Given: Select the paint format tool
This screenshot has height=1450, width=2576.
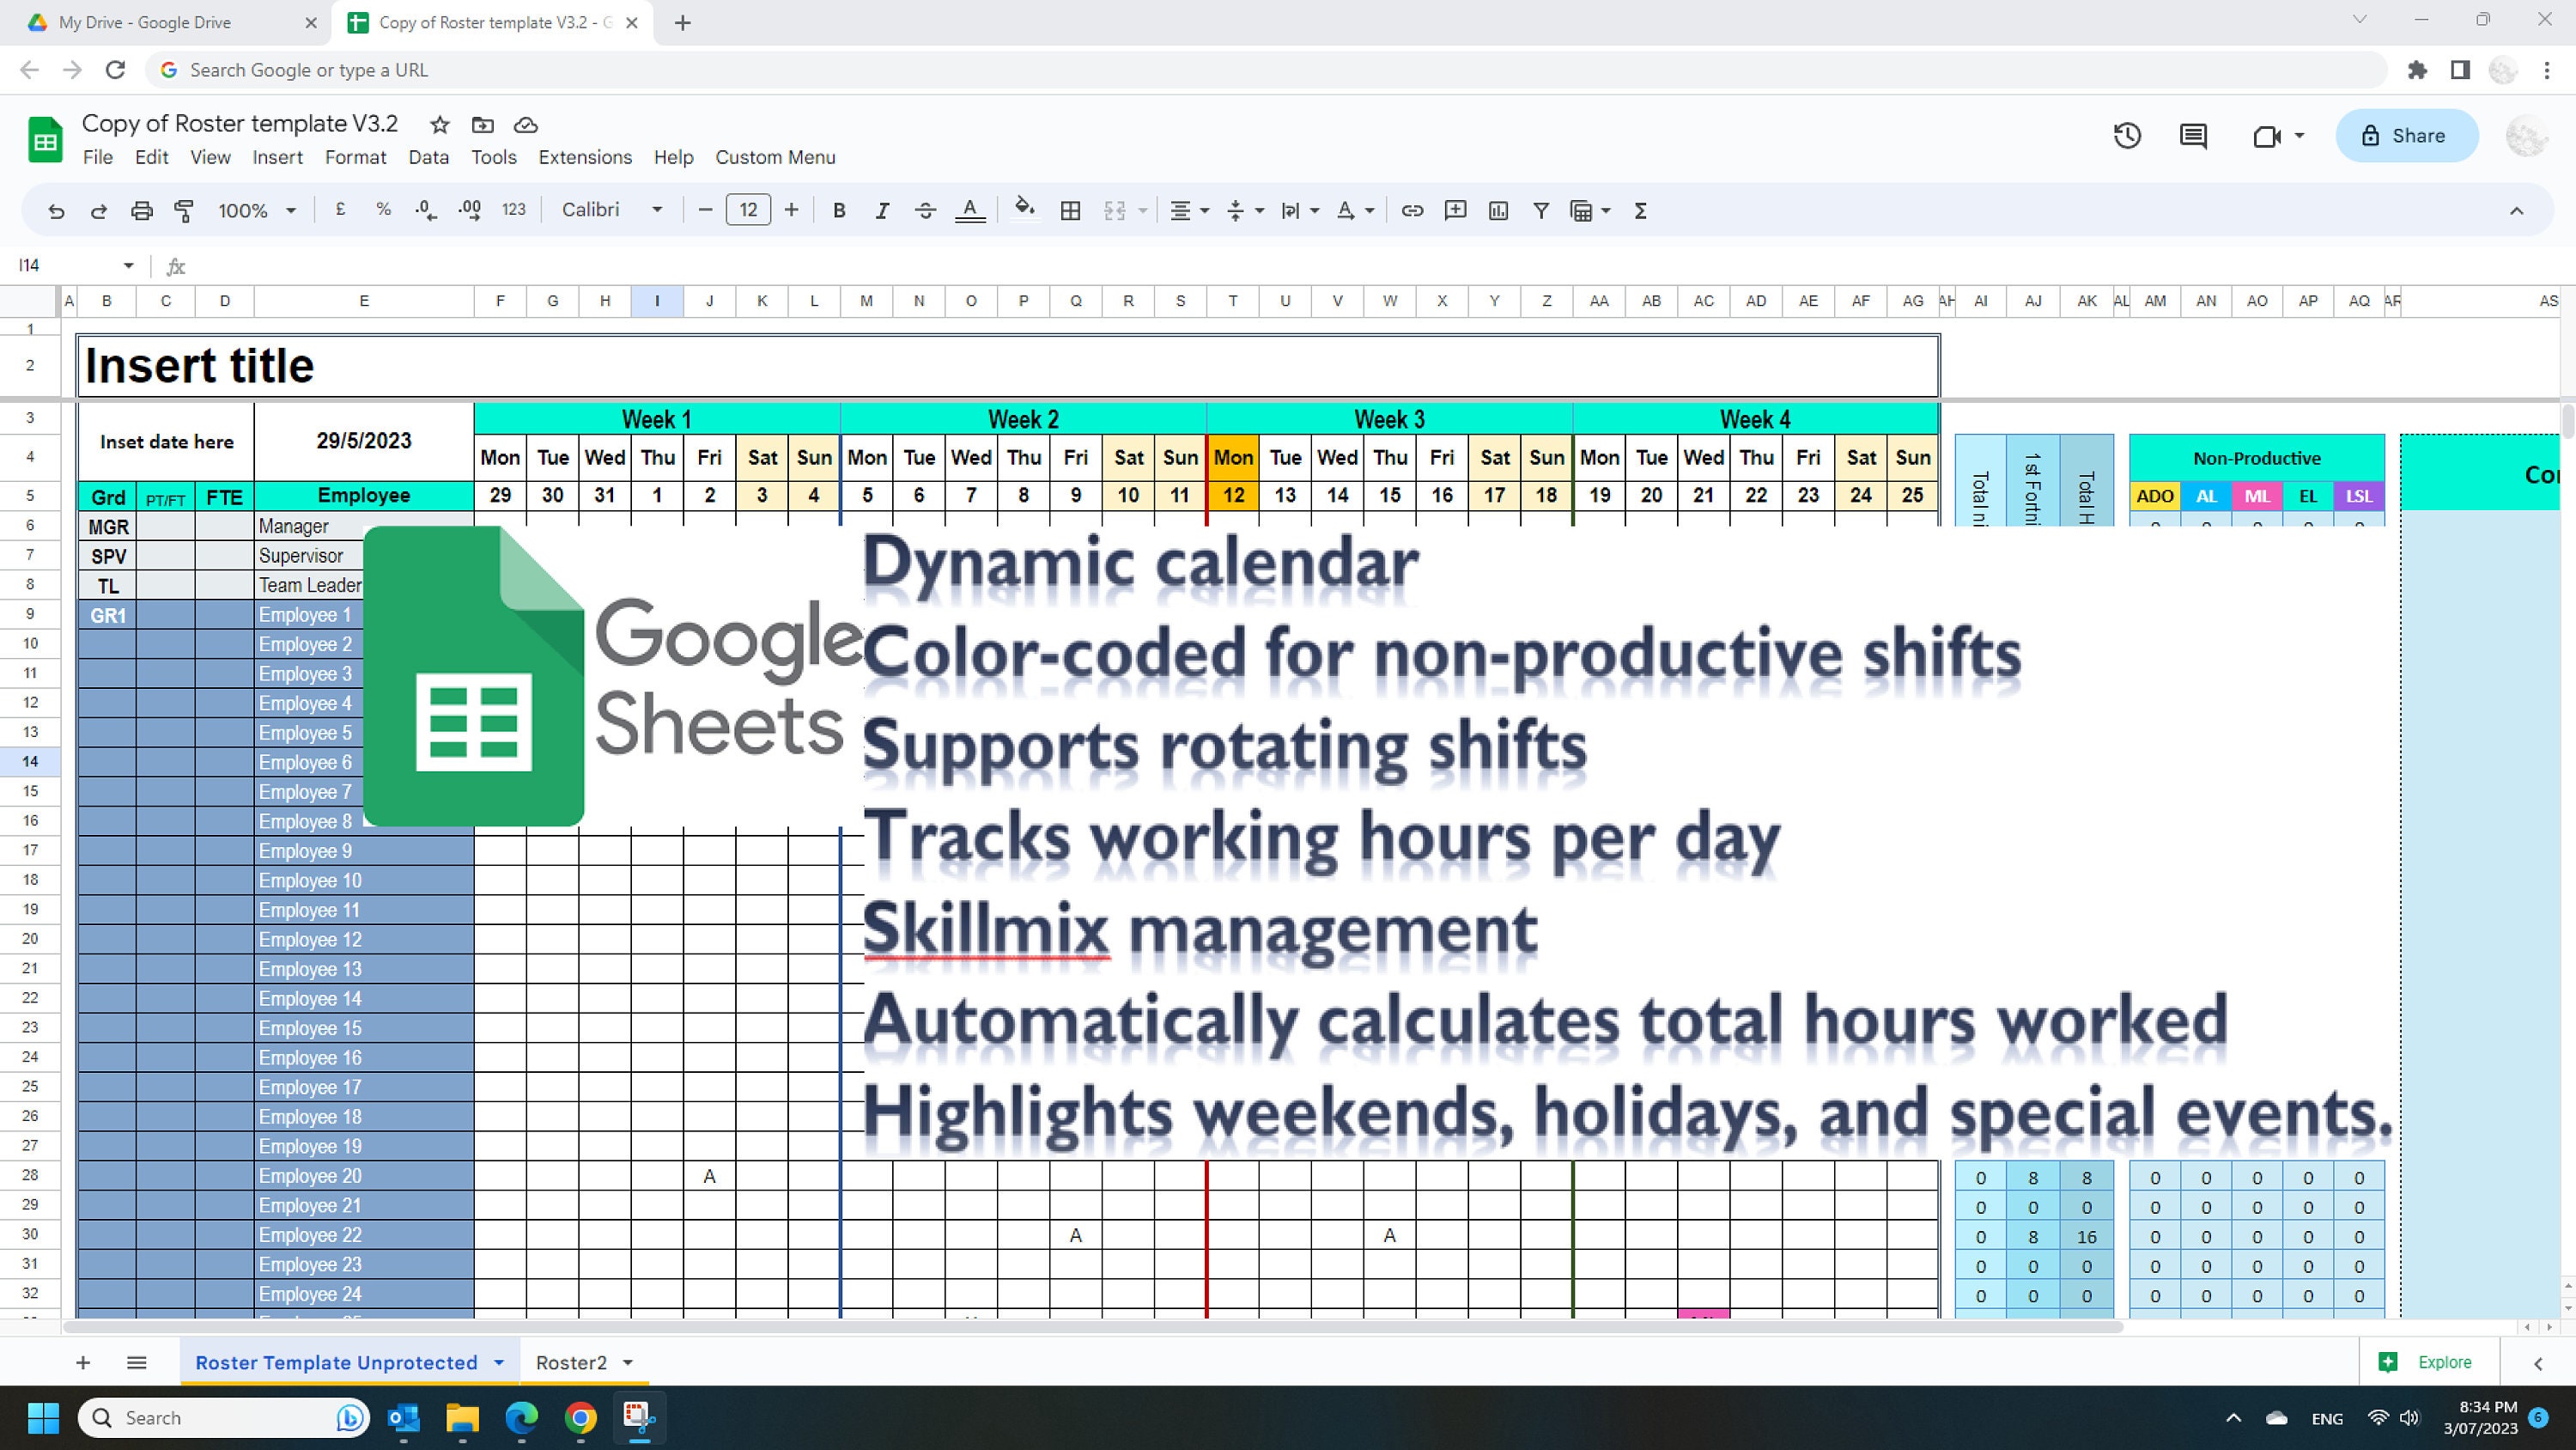Looking at the screenshot, I should [184, 210].
